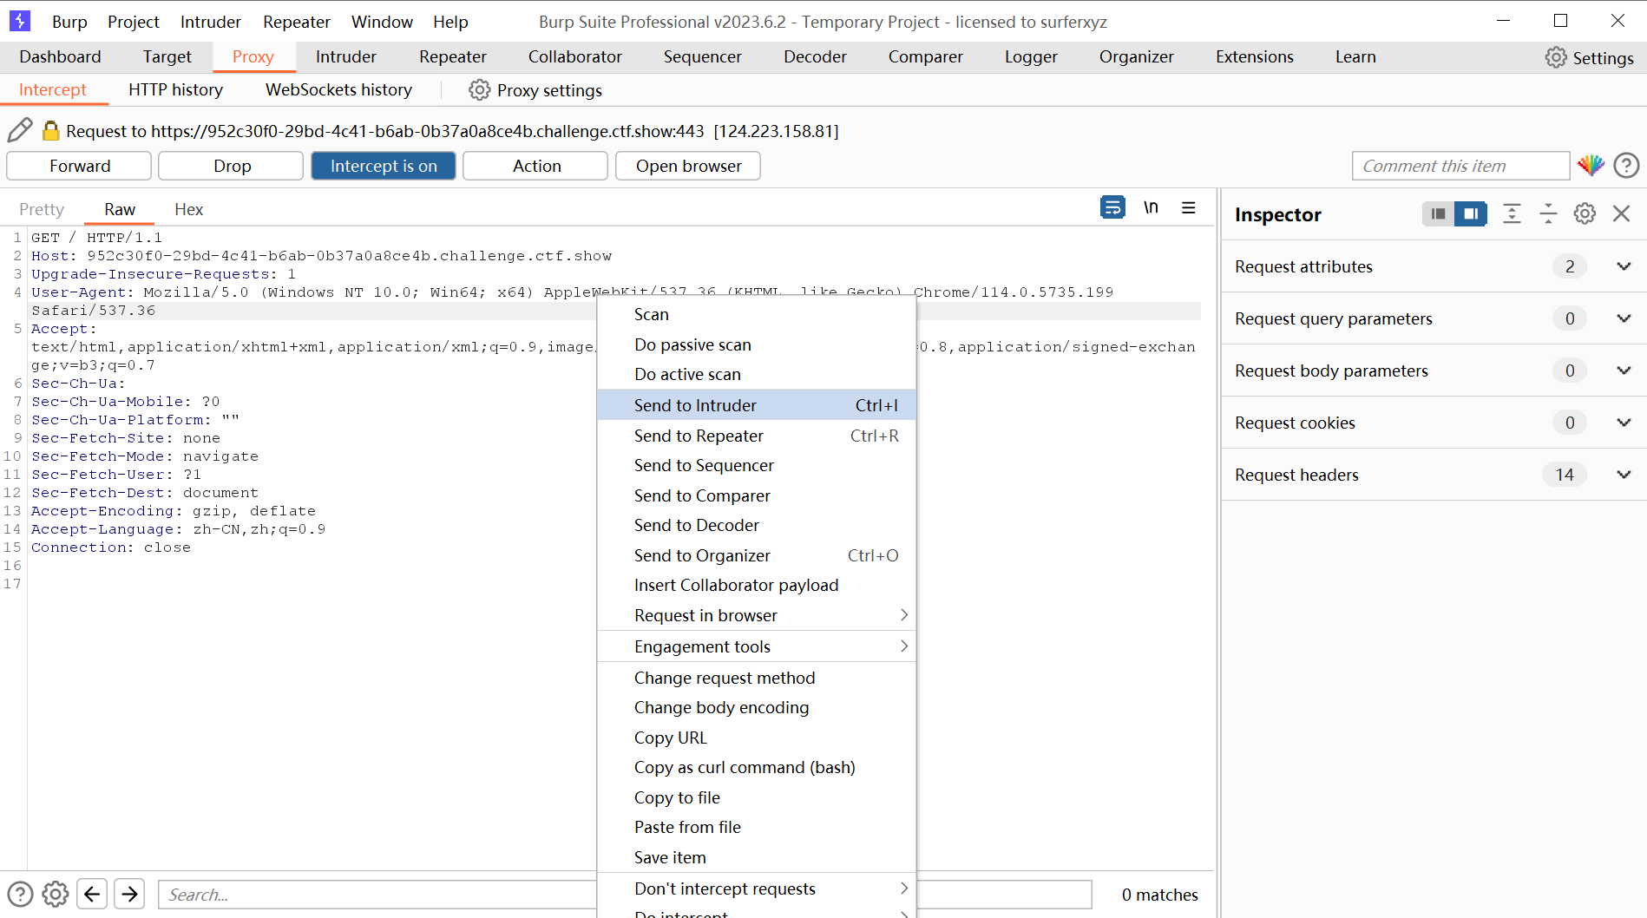This screenshot has width=1647, height=918.
Task: Open the highlight color picker icon
Action: [x=1591, y=165]
